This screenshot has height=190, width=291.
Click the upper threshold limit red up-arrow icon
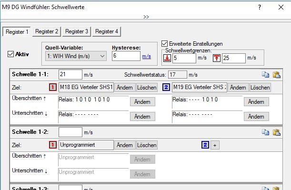point(216,58)
